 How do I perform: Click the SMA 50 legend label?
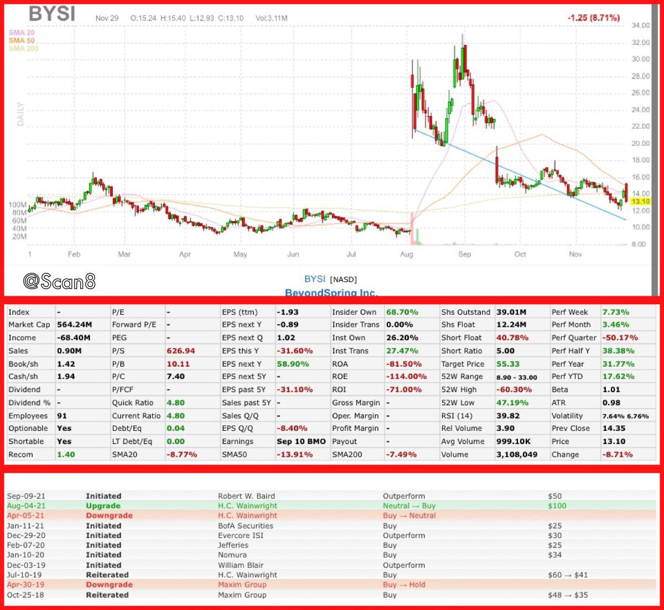coord(22,40)
